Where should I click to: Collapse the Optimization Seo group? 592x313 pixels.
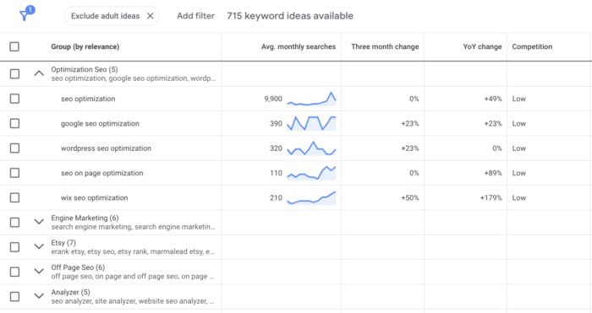click(x=39, y=74)
